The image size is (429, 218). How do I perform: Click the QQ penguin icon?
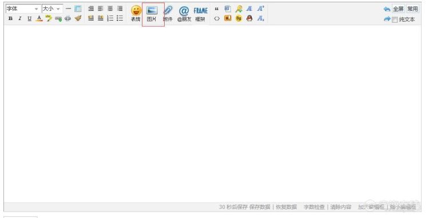point(249,19)
